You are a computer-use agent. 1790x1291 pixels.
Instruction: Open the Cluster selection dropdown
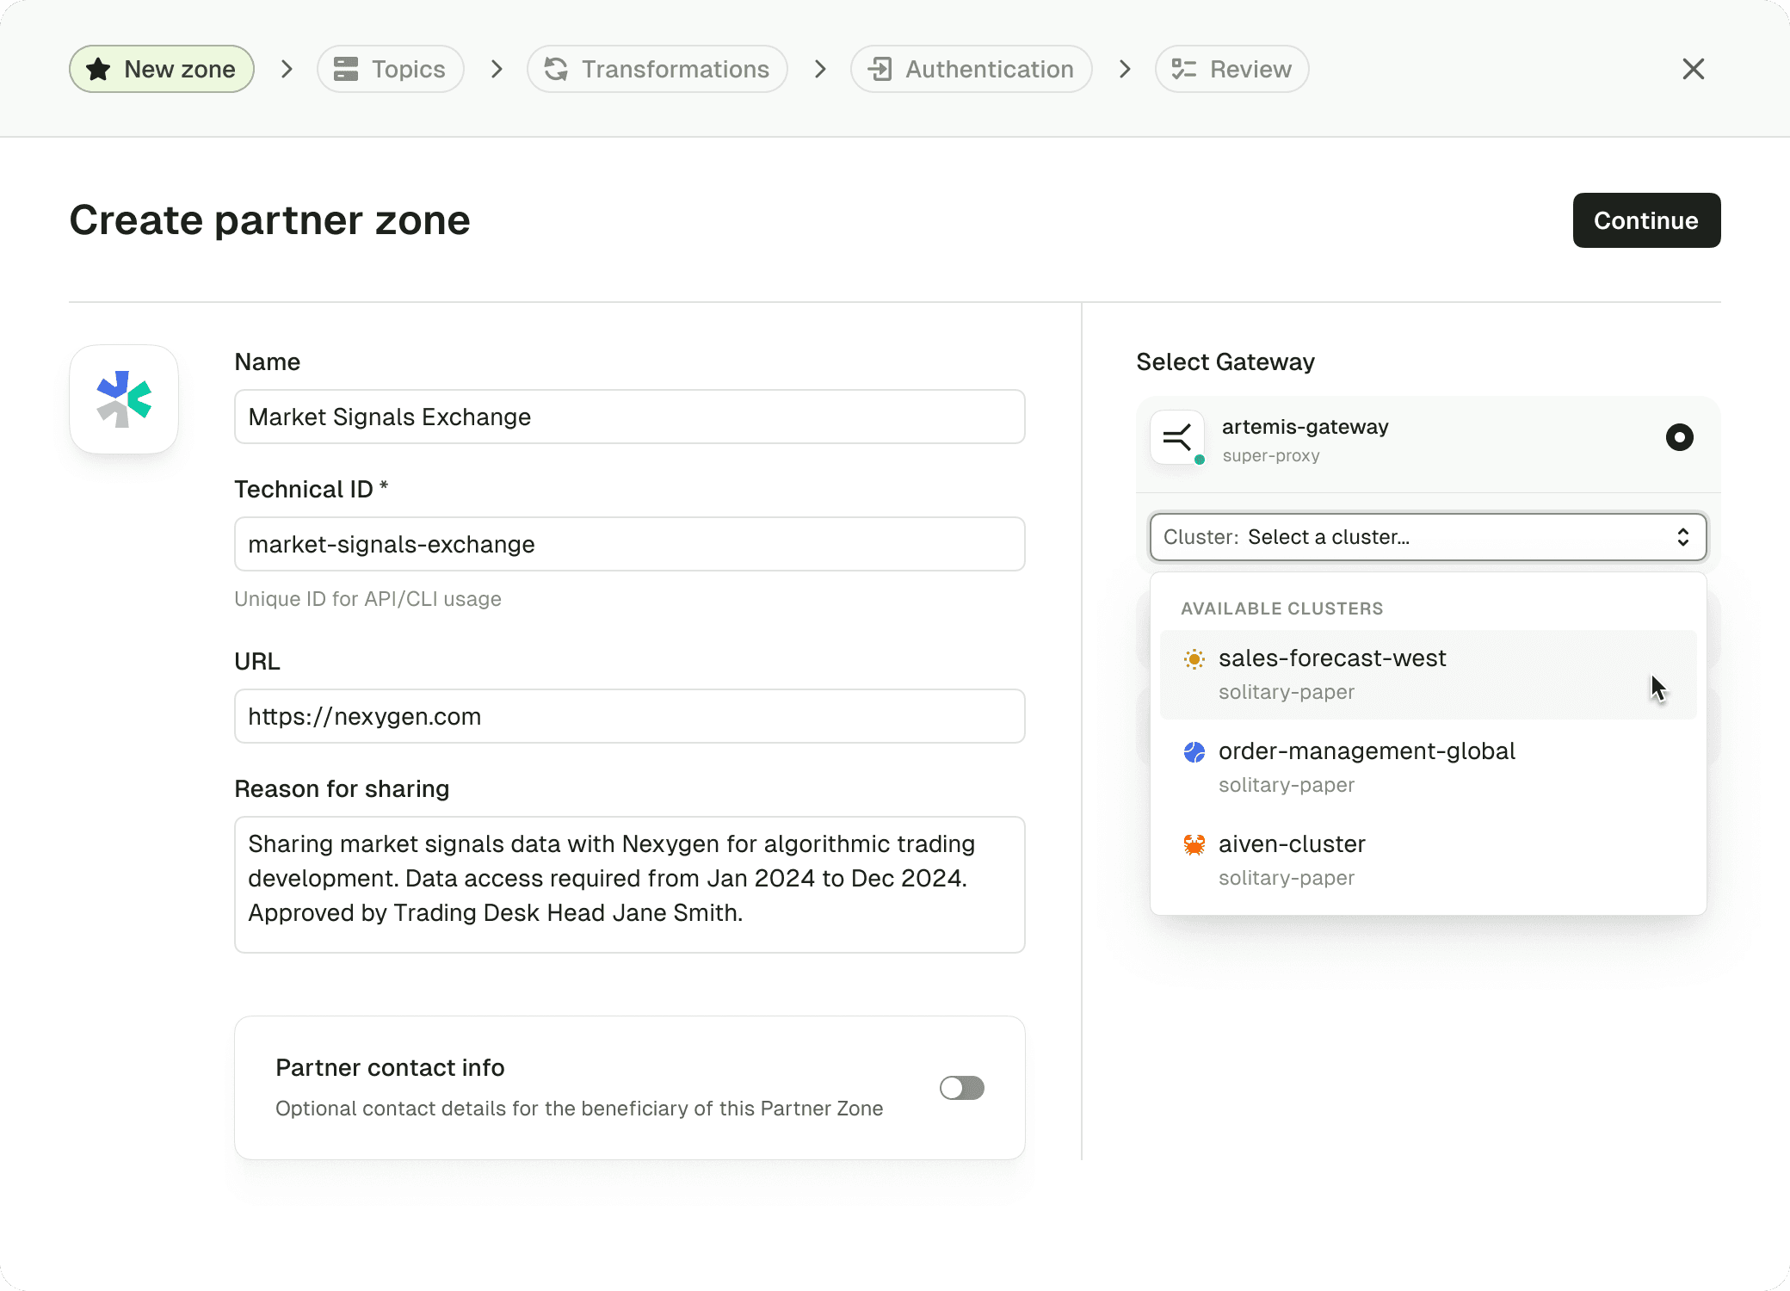coord(1428,537)
